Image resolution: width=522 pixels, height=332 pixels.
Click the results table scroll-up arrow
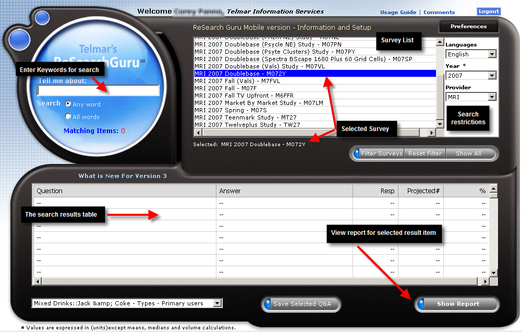pyautogui.click(x=494, y=188)
